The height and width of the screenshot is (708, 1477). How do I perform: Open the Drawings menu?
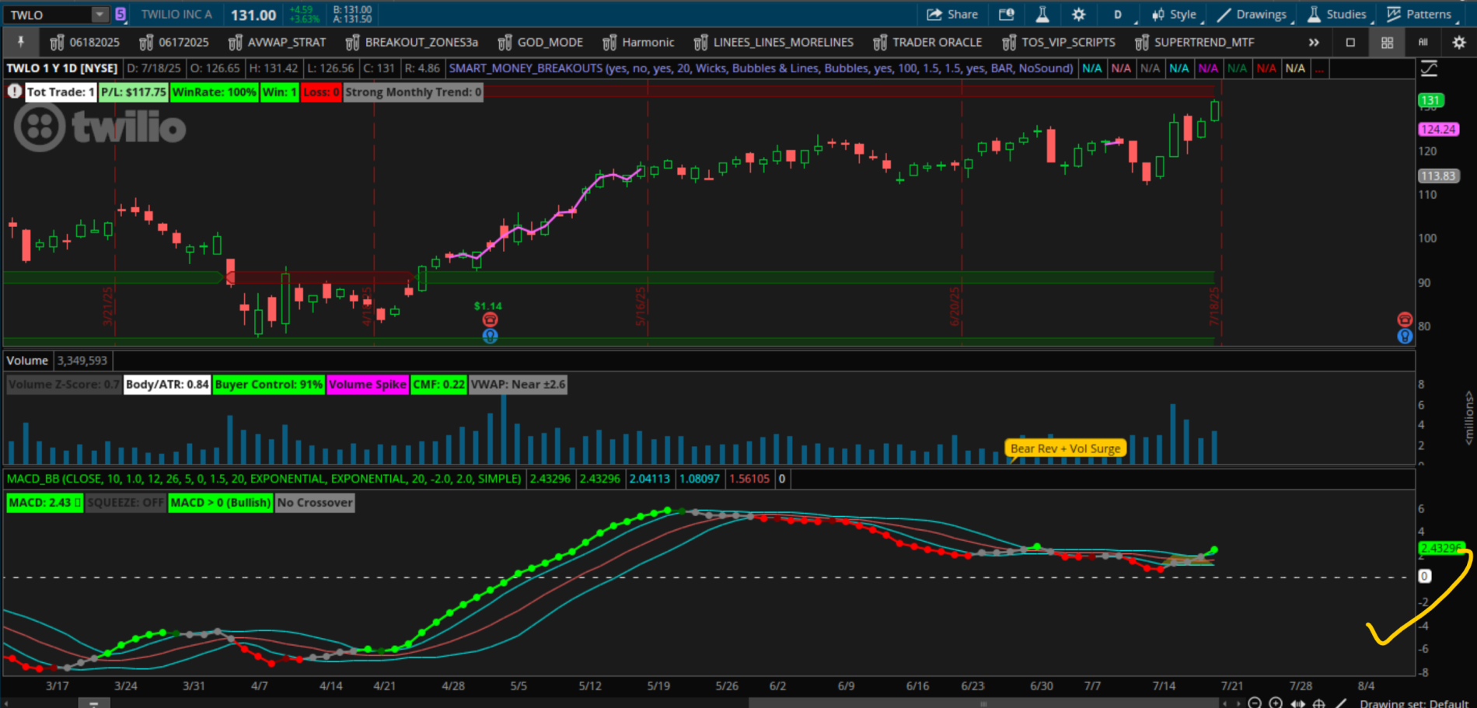click(1252, 14)
